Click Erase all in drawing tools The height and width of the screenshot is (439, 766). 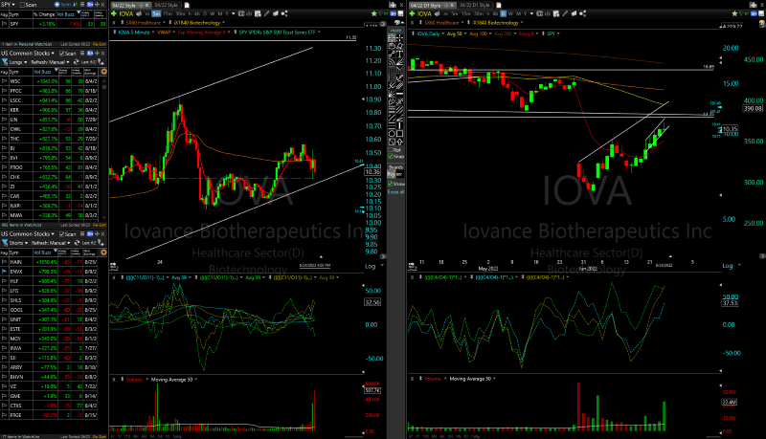(395, 192)
